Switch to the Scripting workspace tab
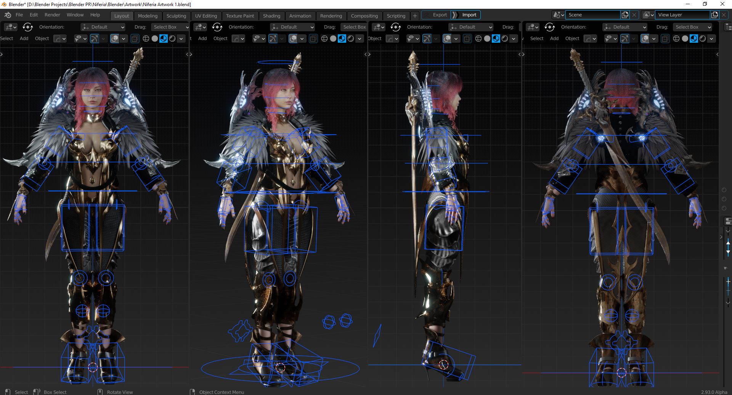Screen dimensions: 732x395 click(396, 16)
